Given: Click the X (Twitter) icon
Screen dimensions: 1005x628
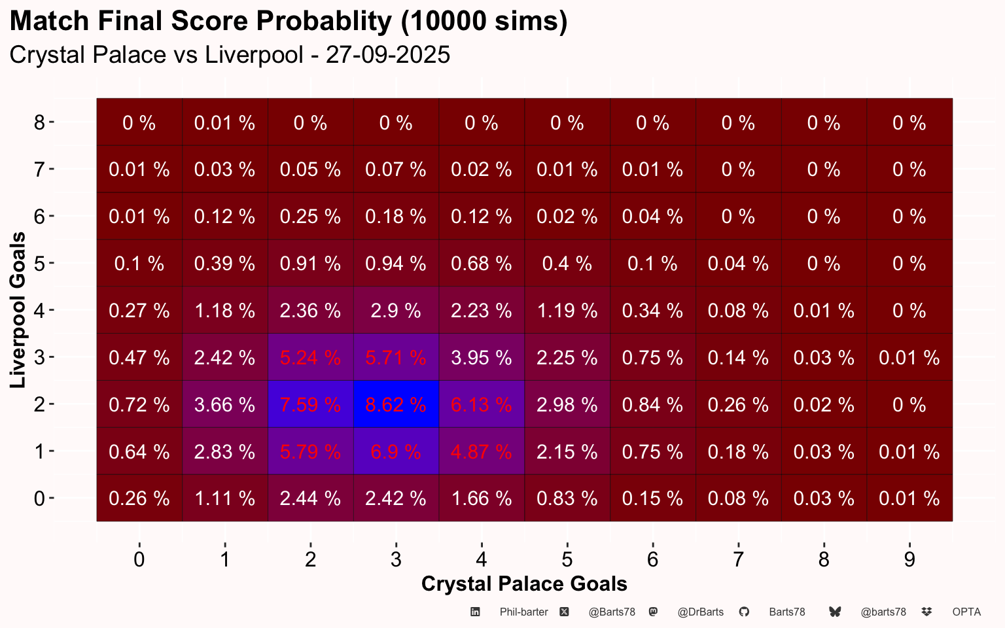Looking at the screenshot, I should pyautogui.click(x=564, y=612).
